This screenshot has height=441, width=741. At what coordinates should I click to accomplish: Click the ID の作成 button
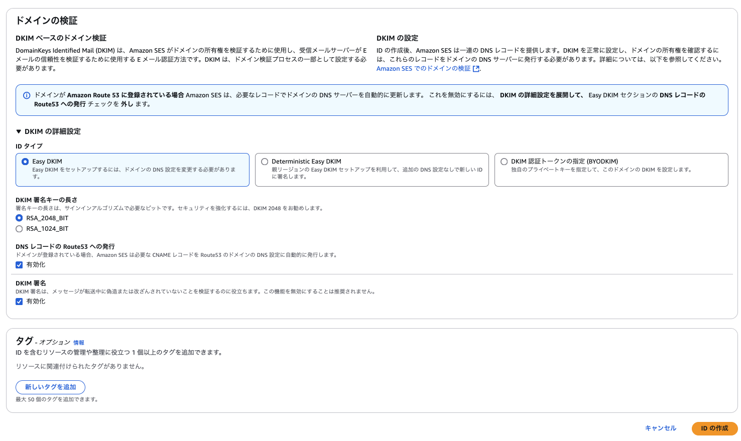tap(714, 428)
